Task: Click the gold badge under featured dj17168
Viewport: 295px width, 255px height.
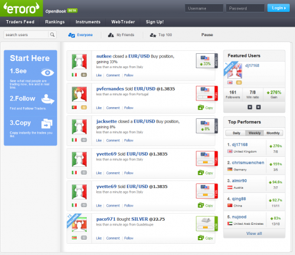Action: pyautogui.click(x=239, y=82)
